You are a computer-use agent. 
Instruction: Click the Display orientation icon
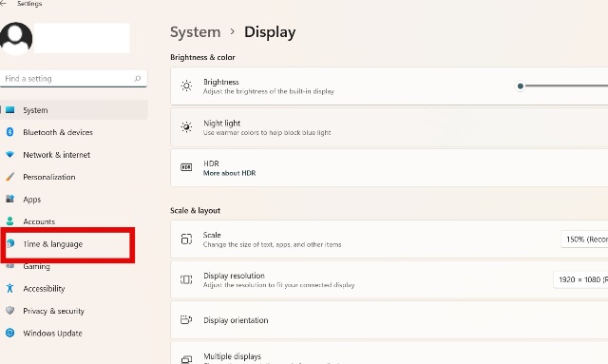[186, 319]
